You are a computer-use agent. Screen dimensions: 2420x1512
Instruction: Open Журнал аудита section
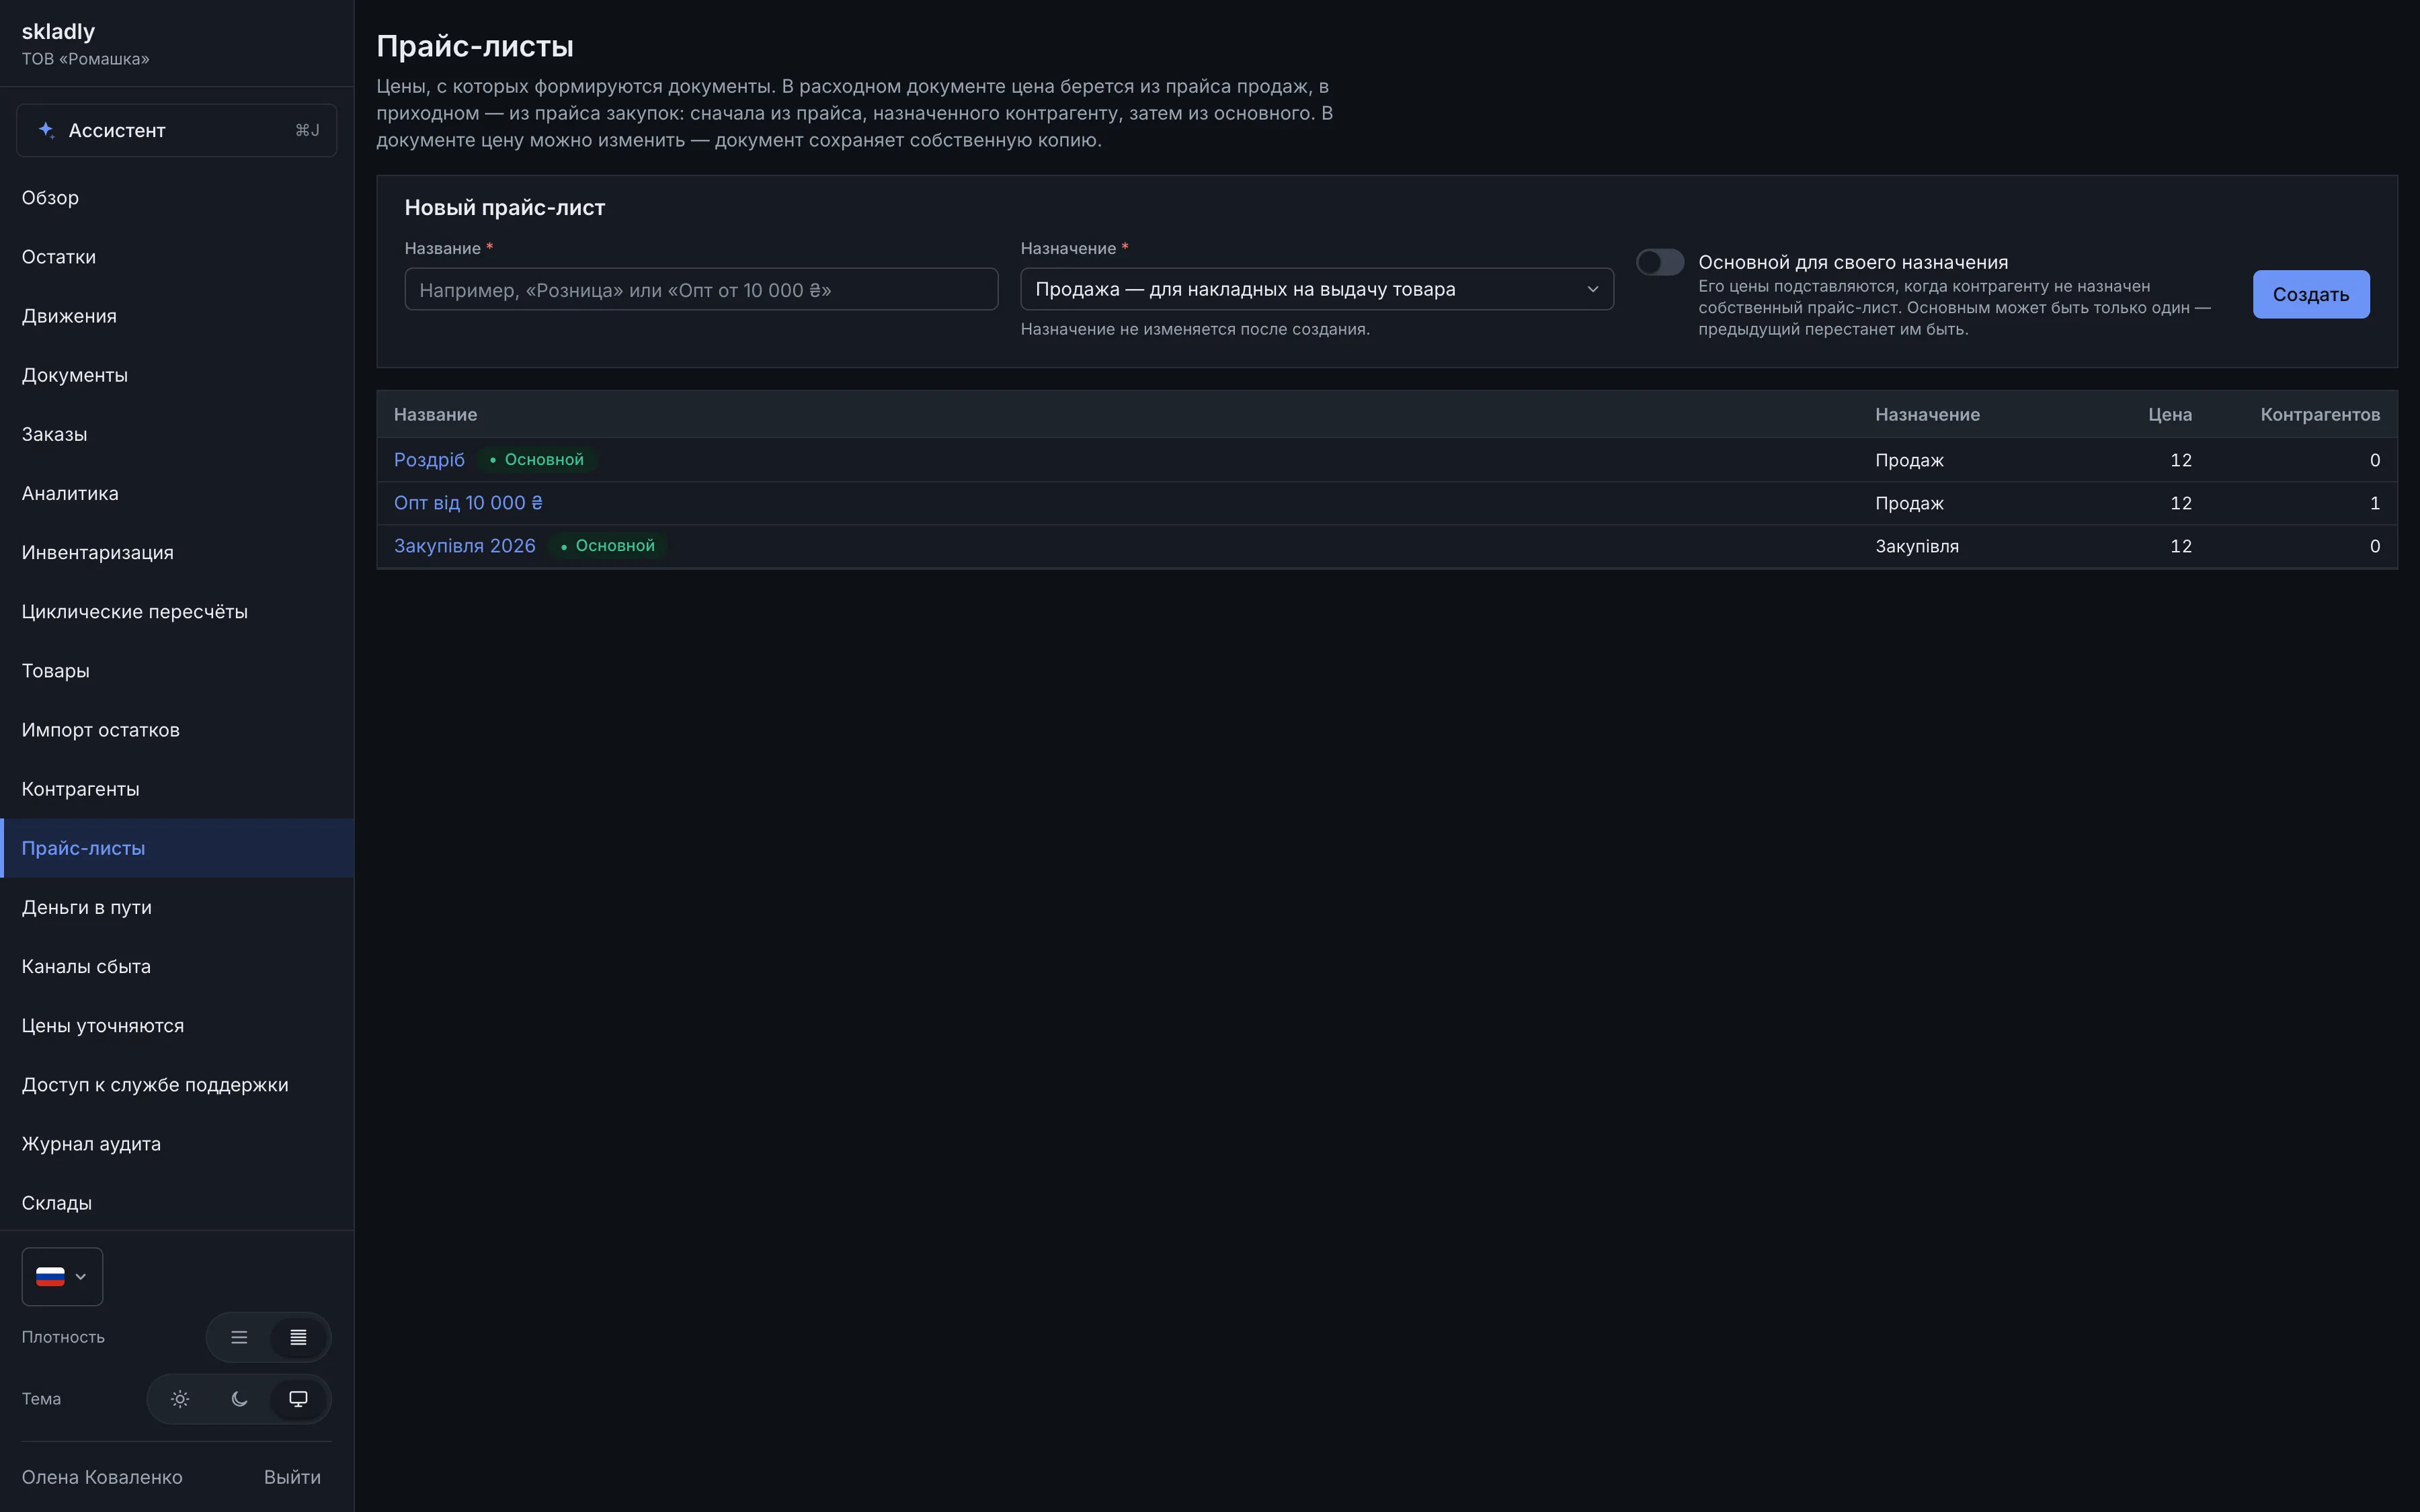177,1143
